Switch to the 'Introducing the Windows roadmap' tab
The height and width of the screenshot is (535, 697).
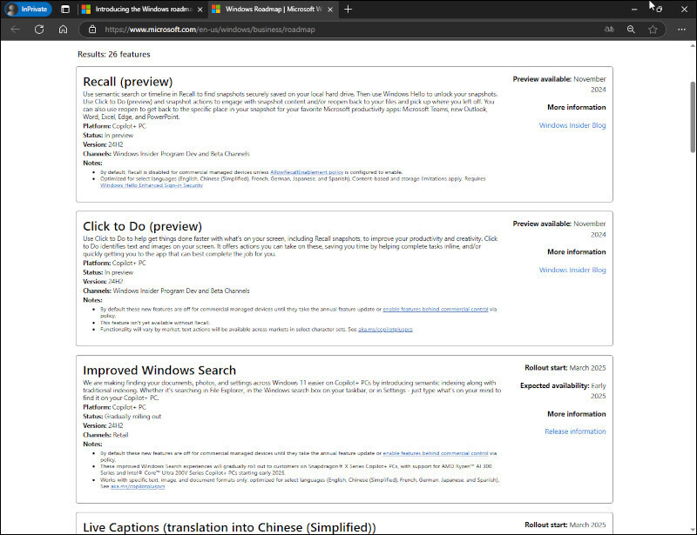(144, 10)
